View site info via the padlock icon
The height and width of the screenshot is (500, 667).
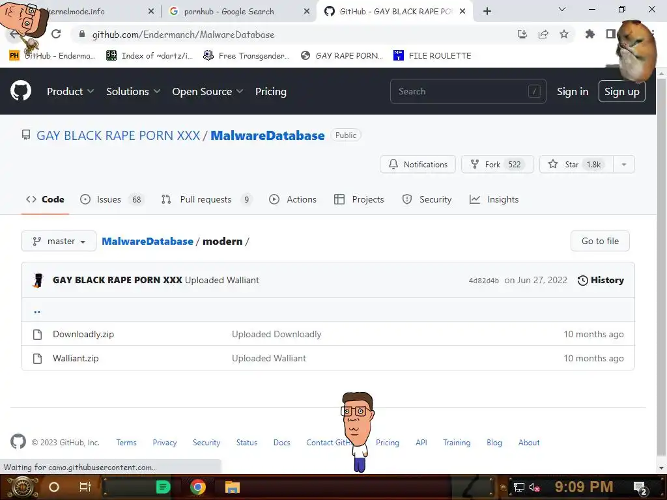pos(82,34)
